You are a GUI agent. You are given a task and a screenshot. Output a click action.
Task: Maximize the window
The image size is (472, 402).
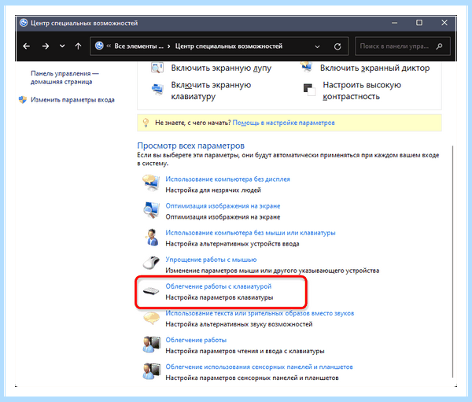tap(419, 23)
